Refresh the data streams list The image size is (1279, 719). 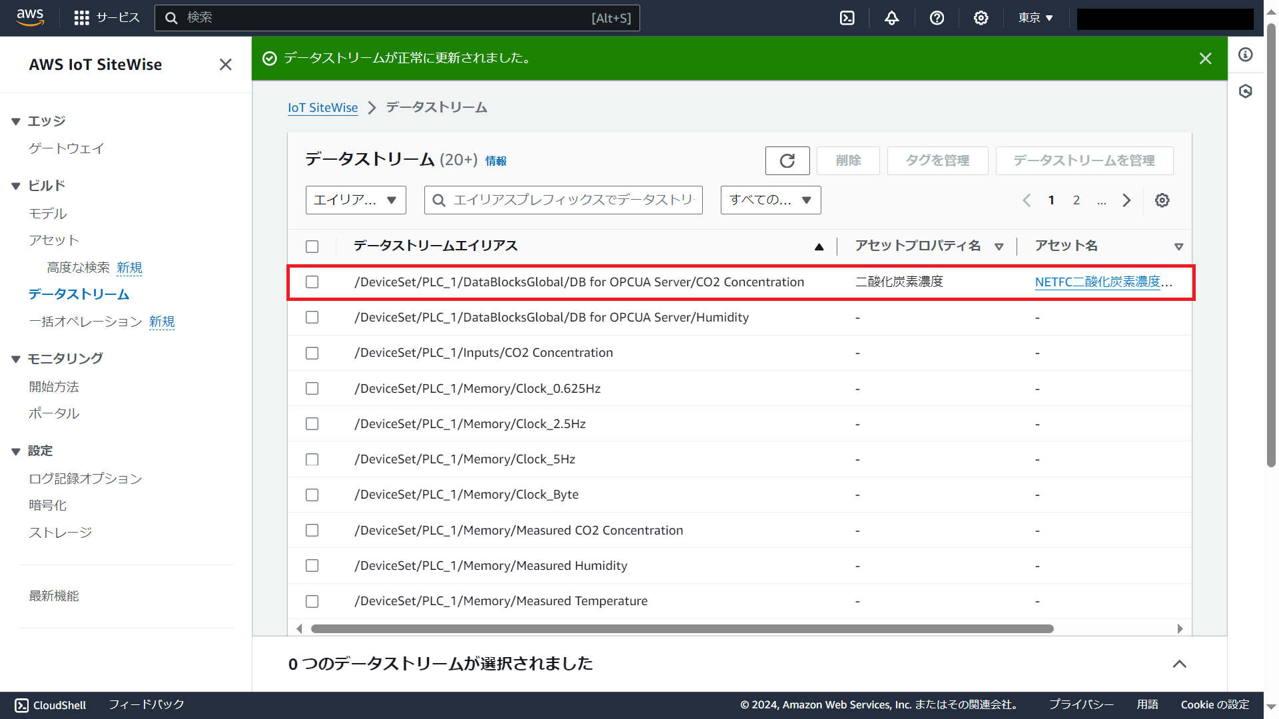point(787,160)
